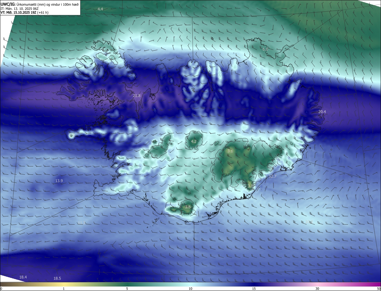This screenshot has width=381, height=291.
Task: Click the 'VT: Mið. 15.10.2025 19Z (+61 h)' line
Action: tap(25, 12)
